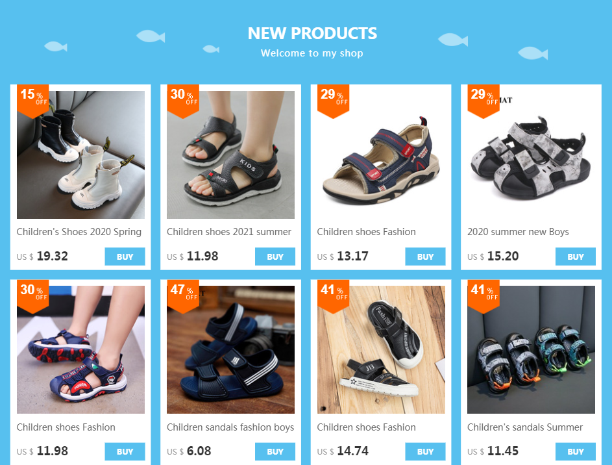Open the navy striped sandals photo
The image size is (612, 465).
(x=230, y=349)
